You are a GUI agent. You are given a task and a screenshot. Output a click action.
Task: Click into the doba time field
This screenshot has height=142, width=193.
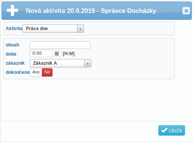(x=41, y=53)
